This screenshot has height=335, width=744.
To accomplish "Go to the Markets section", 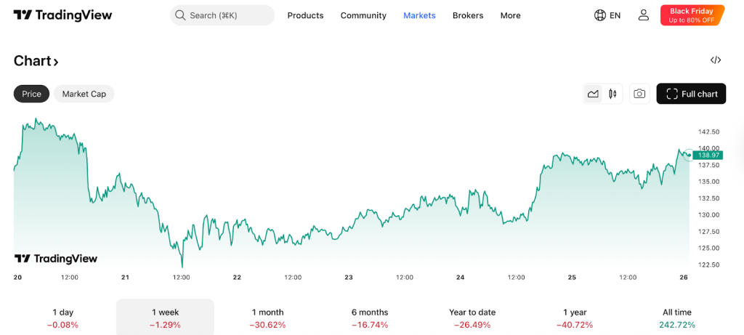I will 419,15.
